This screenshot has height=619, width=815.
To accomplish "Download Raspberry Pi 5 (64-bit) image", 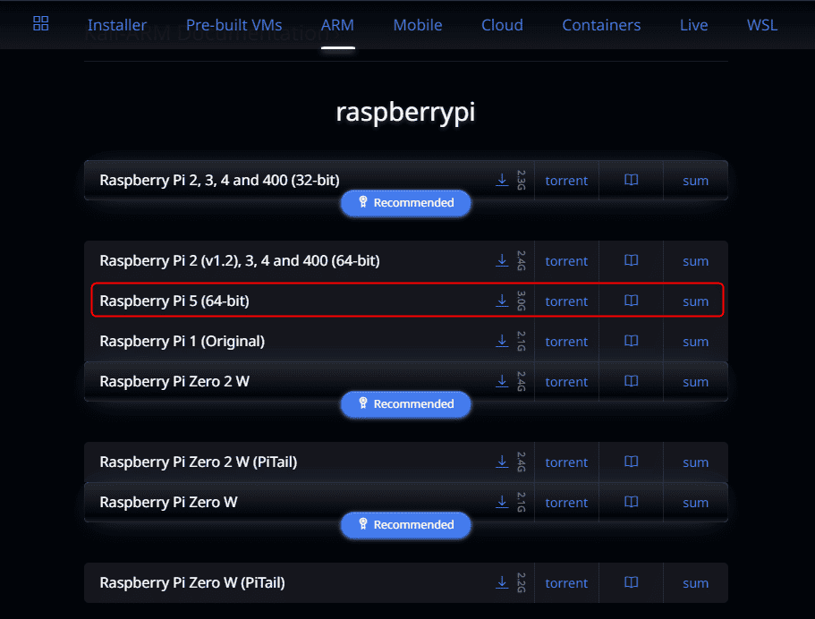I will coord(502,301).
